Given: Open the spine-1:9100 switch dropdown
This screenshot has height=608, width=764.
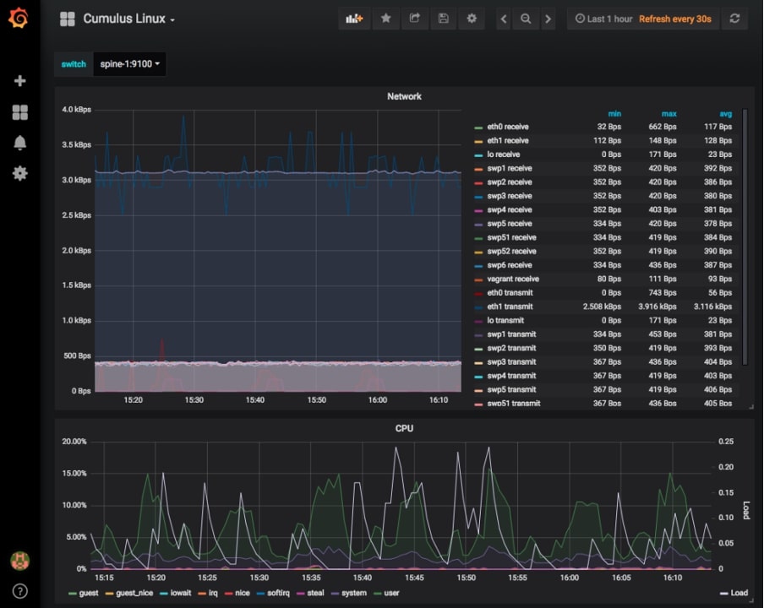Looking at the screenshot, I should coord(129,64).
